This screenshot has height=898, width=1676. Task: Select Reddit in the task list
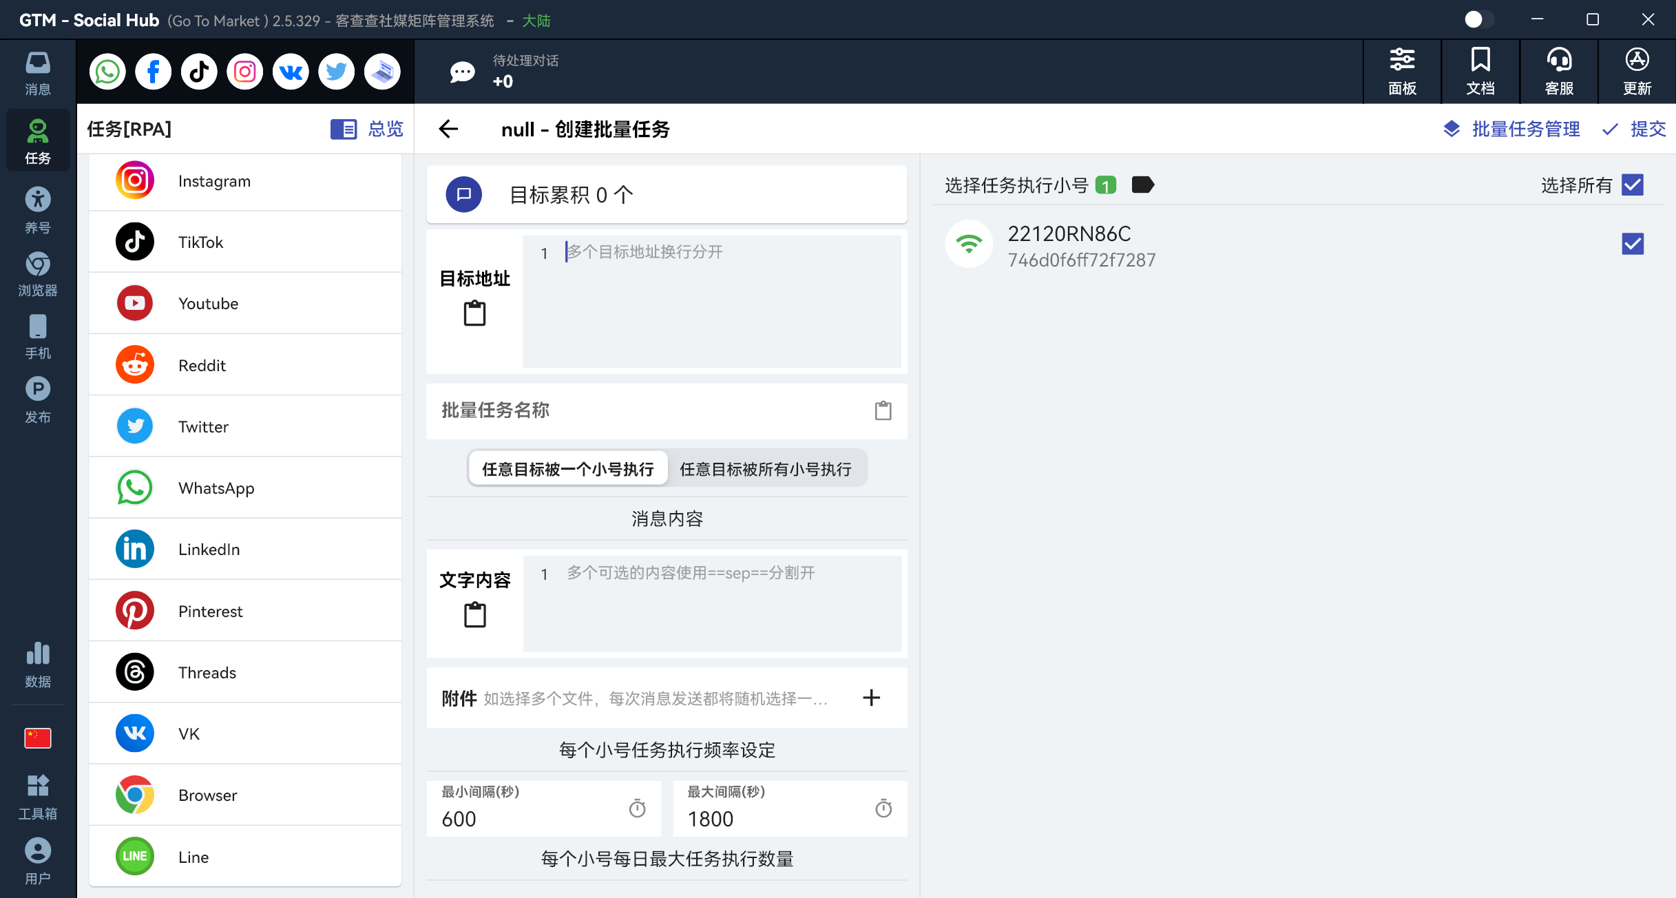[x=245, y=365]
